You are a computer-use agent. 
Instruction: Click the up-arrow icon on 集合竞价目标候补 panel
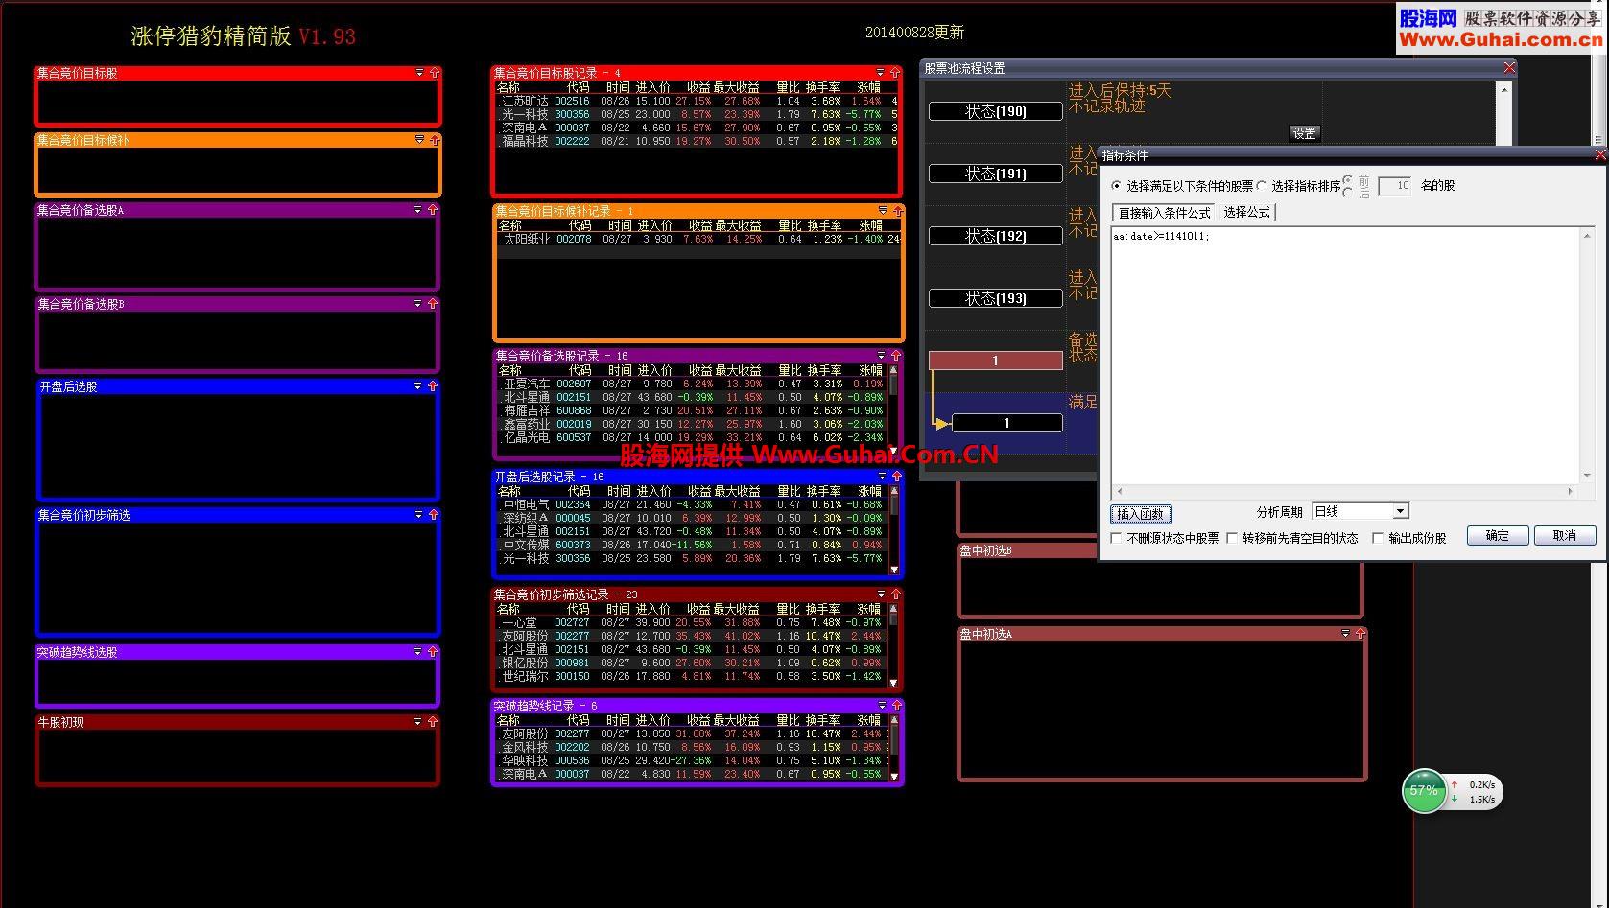point(435,140)
